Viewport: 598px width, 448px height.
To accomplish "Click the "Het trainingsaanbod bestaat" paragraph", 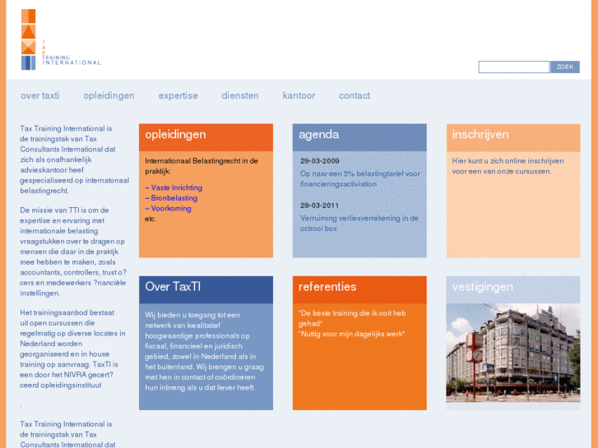I will 72,349.
